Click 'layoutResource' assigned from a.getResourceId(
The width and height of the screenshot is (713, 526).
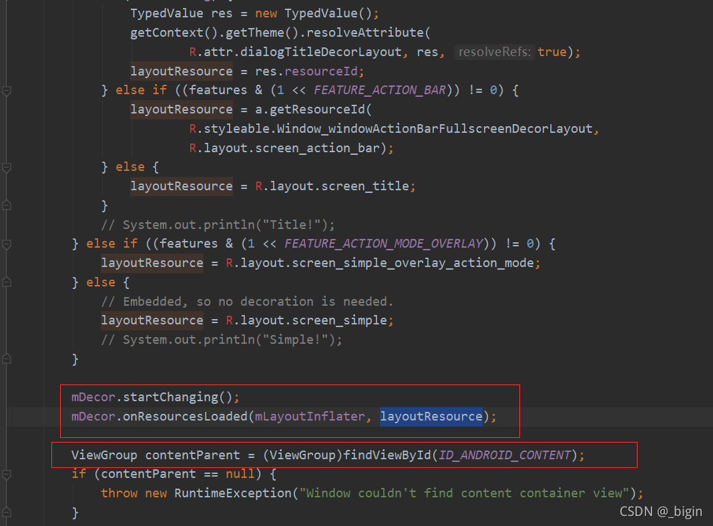pos(182,109)
